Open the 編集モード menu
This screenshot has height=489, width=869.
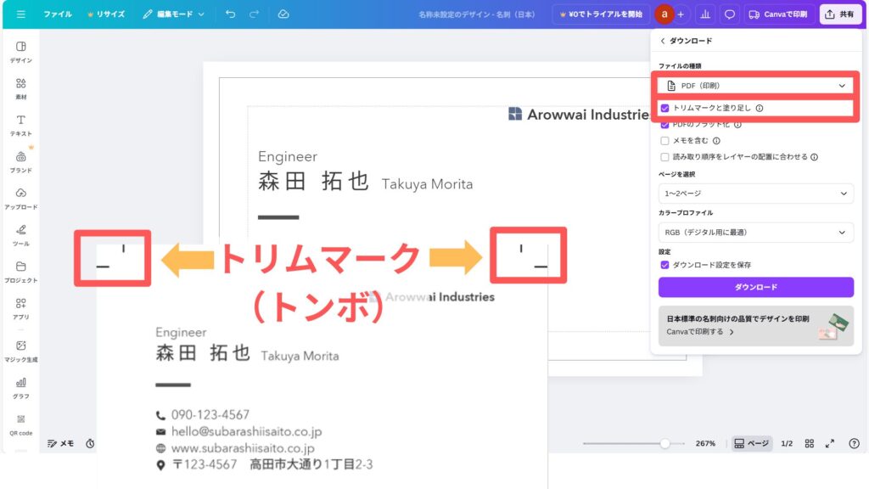click(x=174, y=14)
